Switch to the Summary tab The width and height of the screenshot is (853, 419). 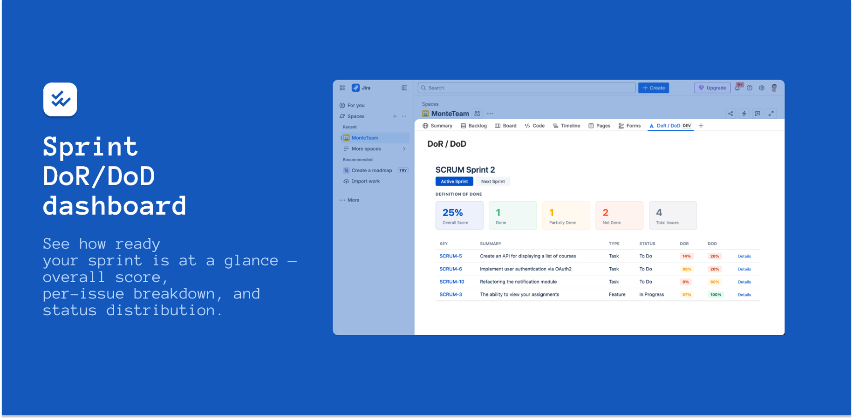tap(437, 126)
